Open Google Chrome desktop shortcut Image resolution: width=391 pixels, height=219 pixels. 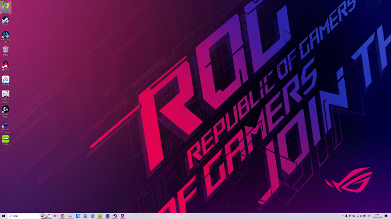[x=6, y=7]
